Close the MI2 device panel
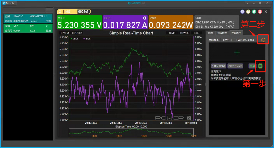Screen dimensions: 274x148 click(266, 12)
